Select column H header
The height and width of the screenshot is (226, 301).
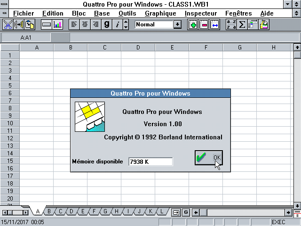(x=273, y=48)
